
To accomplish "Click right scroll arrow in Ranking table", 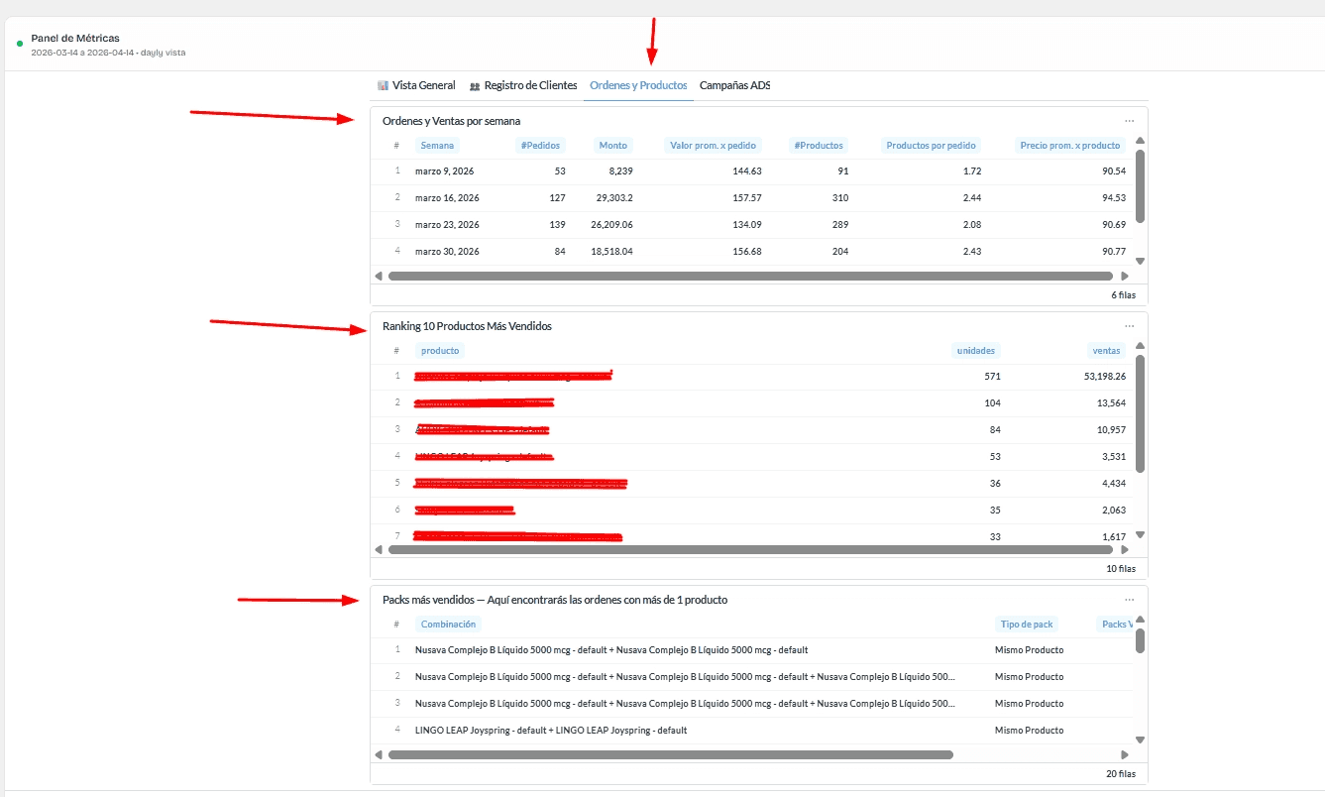I will click(x=1125, y=549).
